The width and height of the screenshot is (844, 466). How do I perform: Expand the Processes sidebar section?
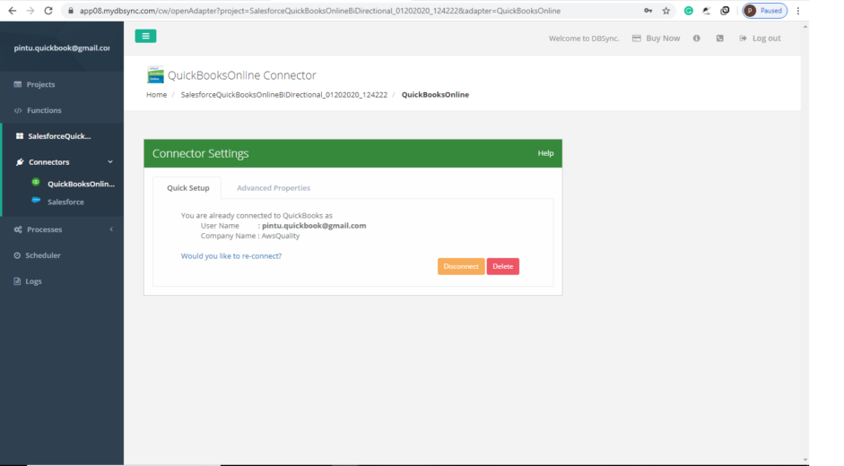pyautogui.click(x=111, y=229)
